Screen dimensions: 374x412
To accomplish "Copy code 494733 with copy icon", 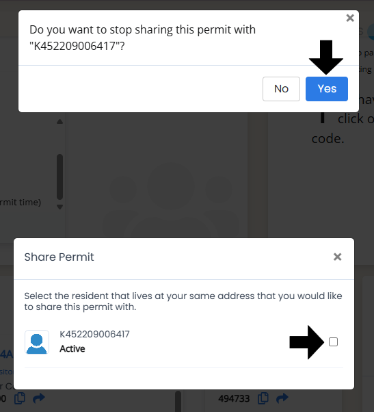I will [263, 398].
